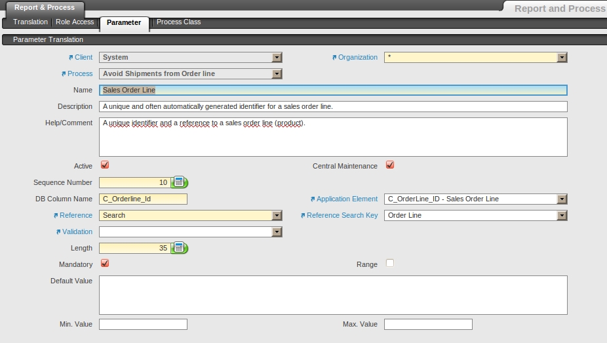The image size is (607, 343).
Task: Click the Client field label link
Action: [x=84, y=57]
